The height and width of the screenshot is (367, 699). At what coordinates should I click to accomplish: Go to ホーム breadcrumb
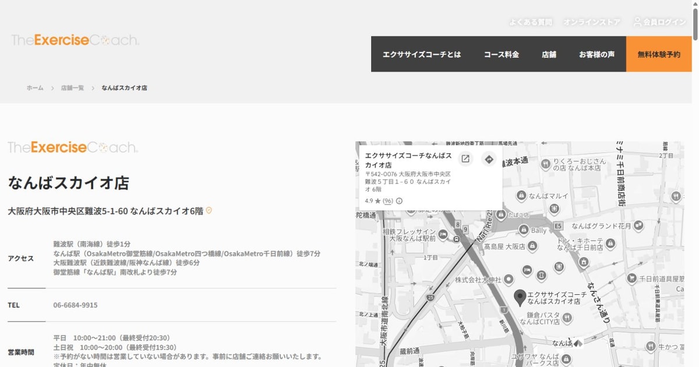35,88
